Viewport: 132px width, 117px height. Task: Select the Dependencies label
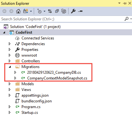click(33, 44)
